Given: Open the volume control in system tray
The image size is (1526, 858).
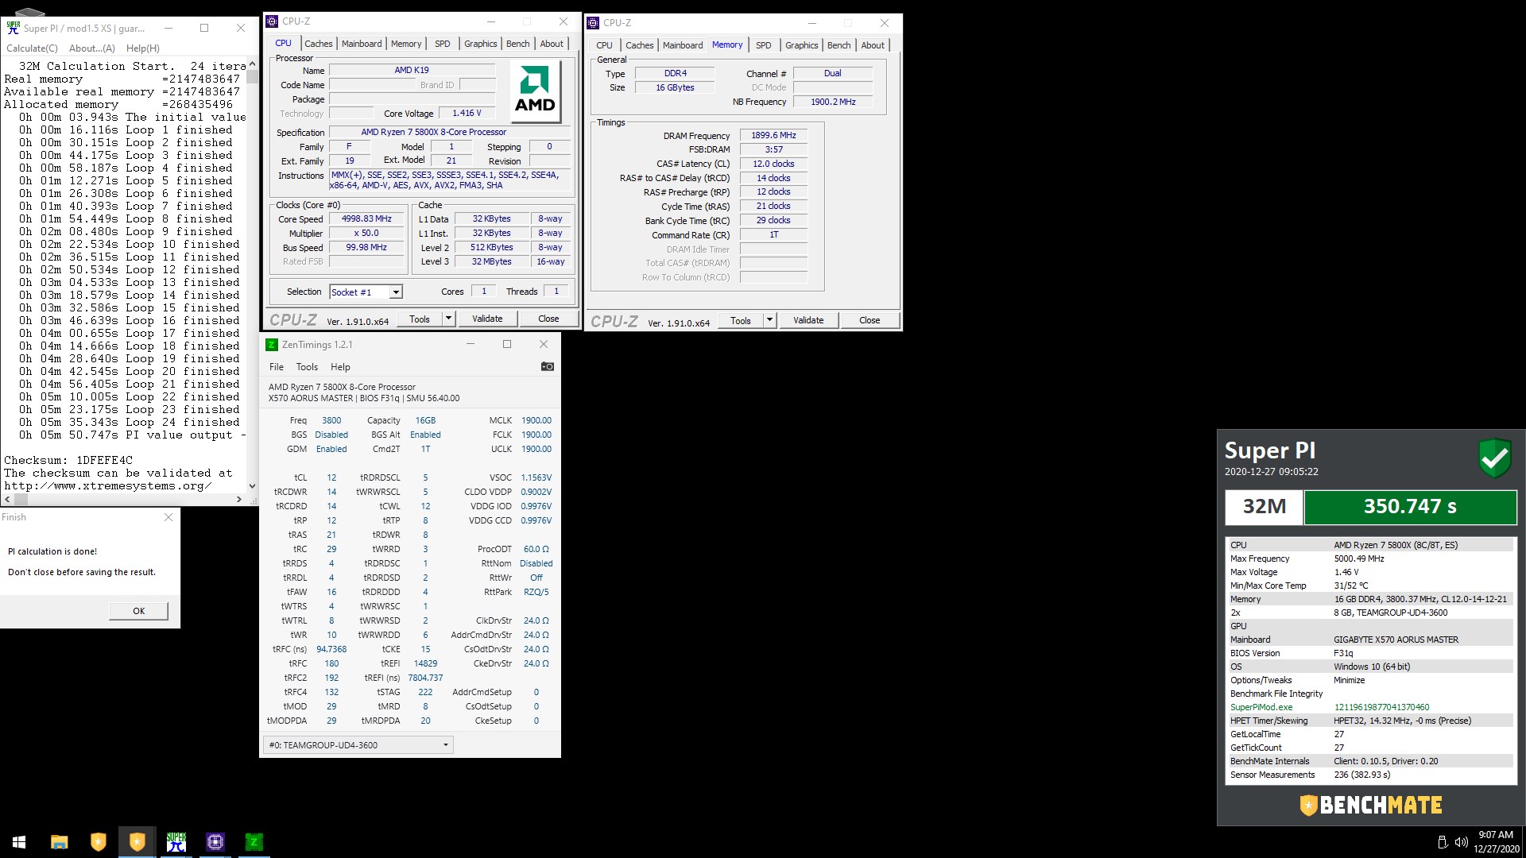Looking at the screenshot, I should click(1461, 842).
